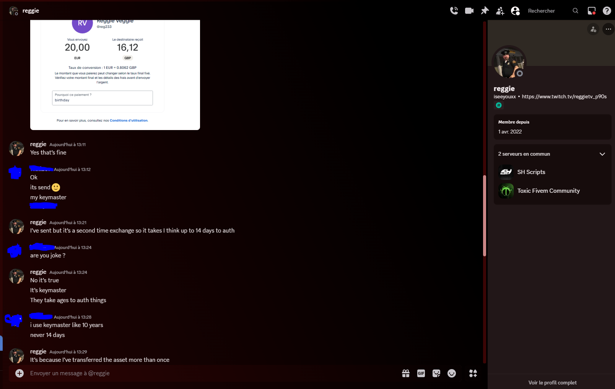Click timestamp Aujourd'hui à 13:28
615x389 pixels.
[73, 317]
